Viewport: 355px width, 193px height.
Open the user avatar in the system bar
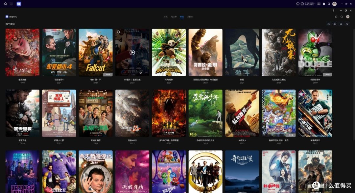tap(334, 4)
